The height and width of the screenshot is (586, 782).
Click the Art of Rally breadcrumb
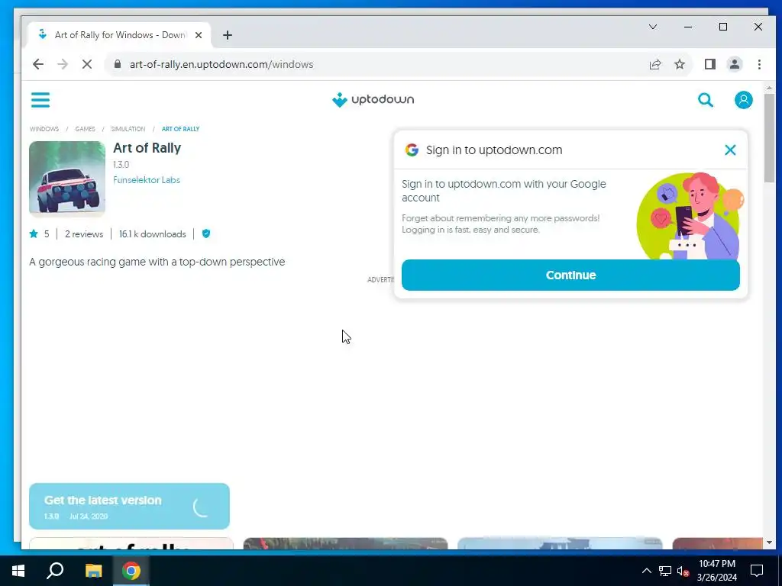(x=180, y=129)
